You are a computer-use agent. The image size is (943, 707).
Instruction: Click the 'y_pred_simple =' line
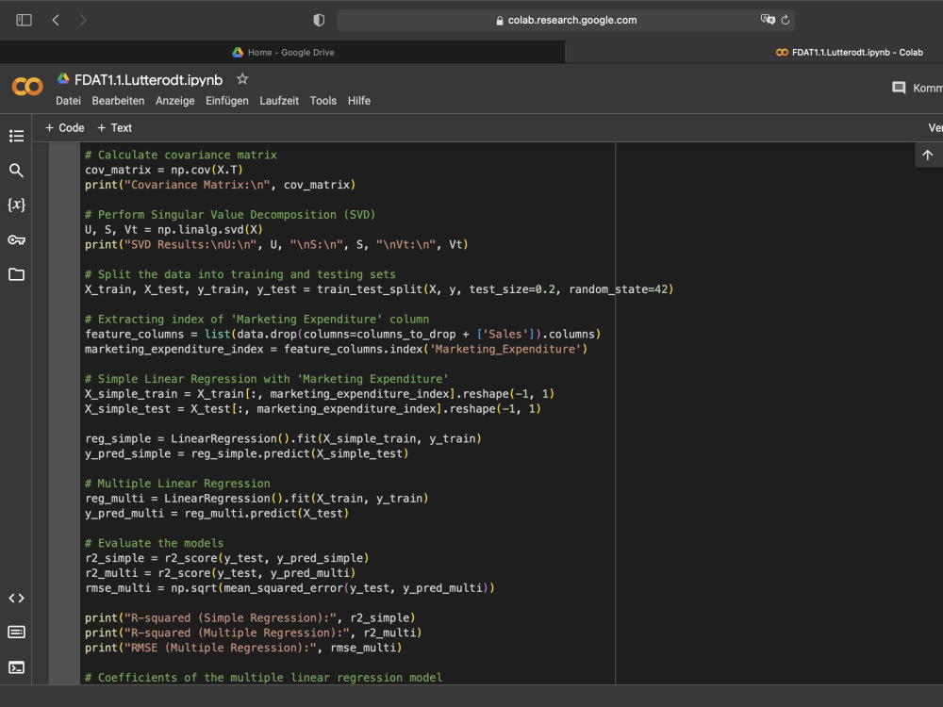(x=246, y=454)
